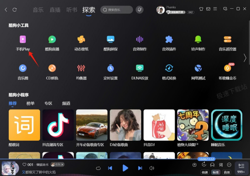Play the previous track

[110, 168]
